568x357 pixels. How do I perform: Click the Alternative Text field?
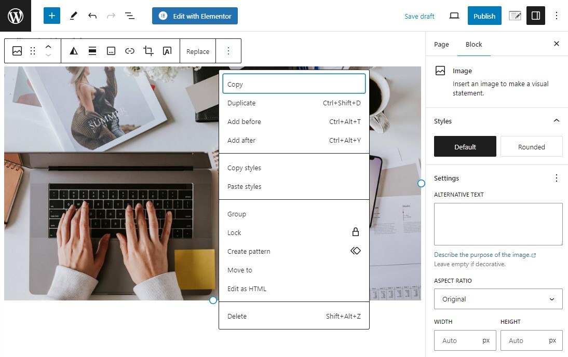(x=498, y=224)
